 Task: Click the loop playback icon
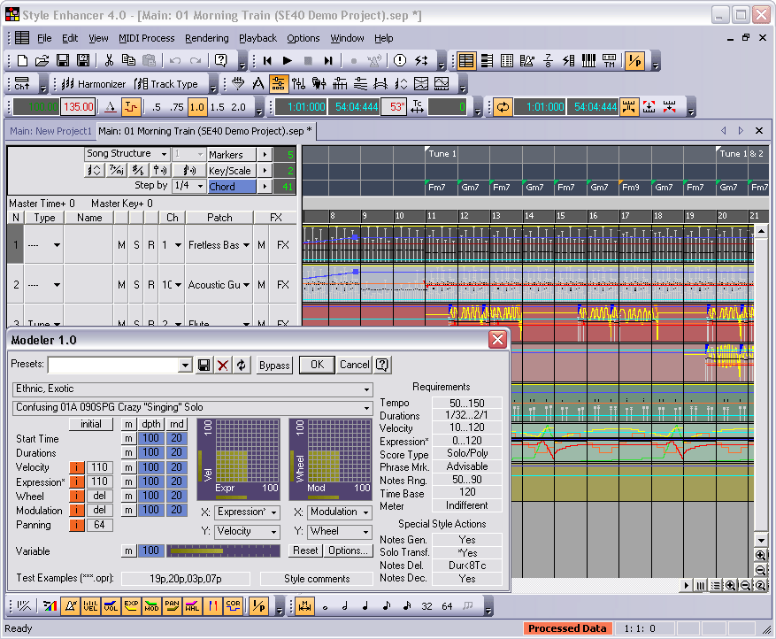503,107
